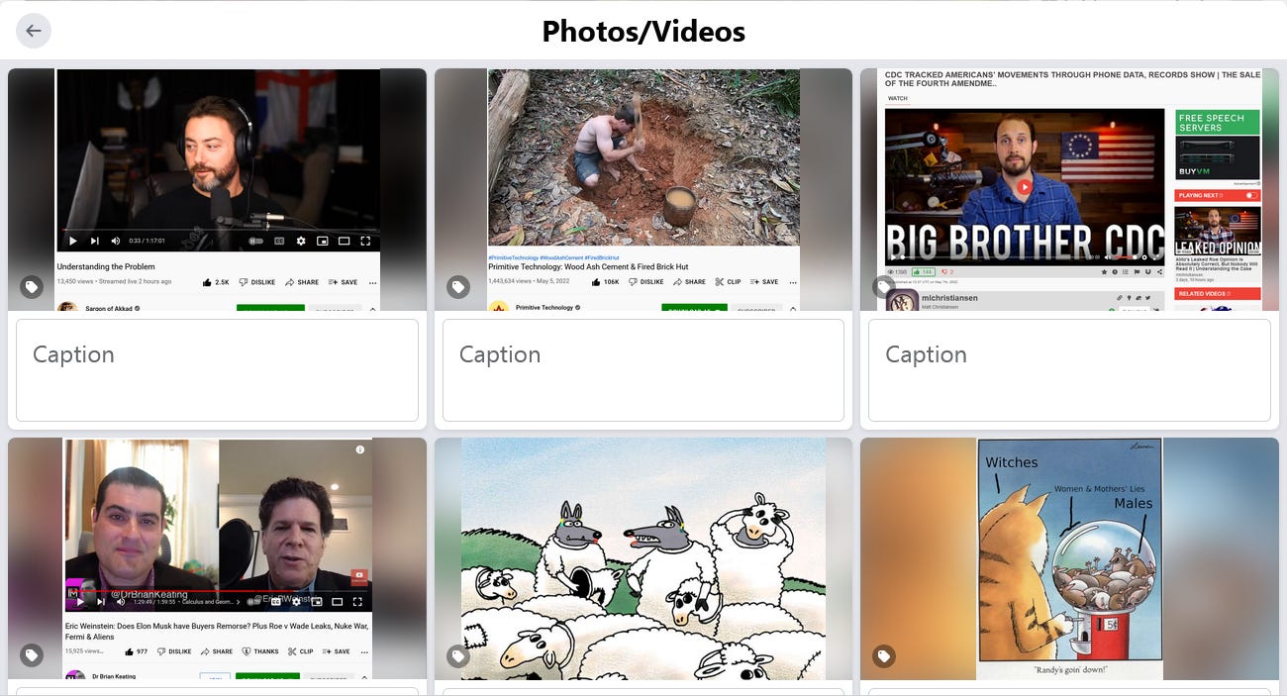Tag the cat and gumball machine cartoon
1287x696 pixels.
click(884, 655)
